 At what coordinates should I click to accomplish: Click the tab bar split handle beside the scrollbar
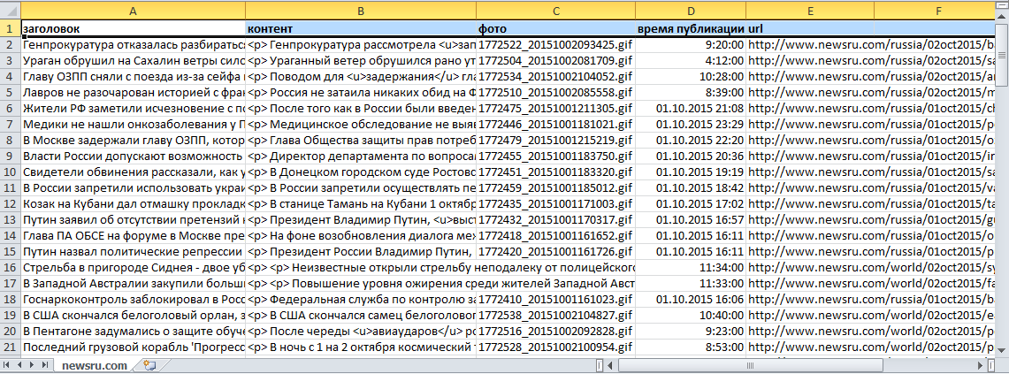(x=600, y=366)
